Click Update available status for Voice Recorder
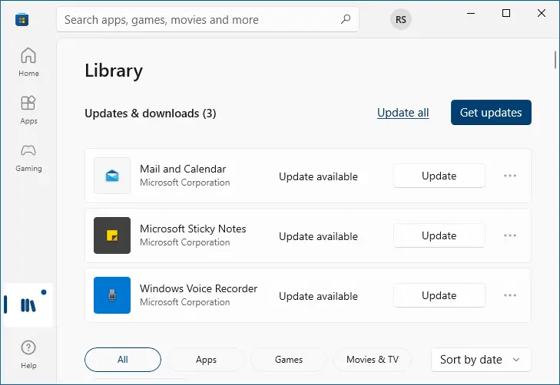The width and height of the screenshot is (560, 385). (318, 296)
